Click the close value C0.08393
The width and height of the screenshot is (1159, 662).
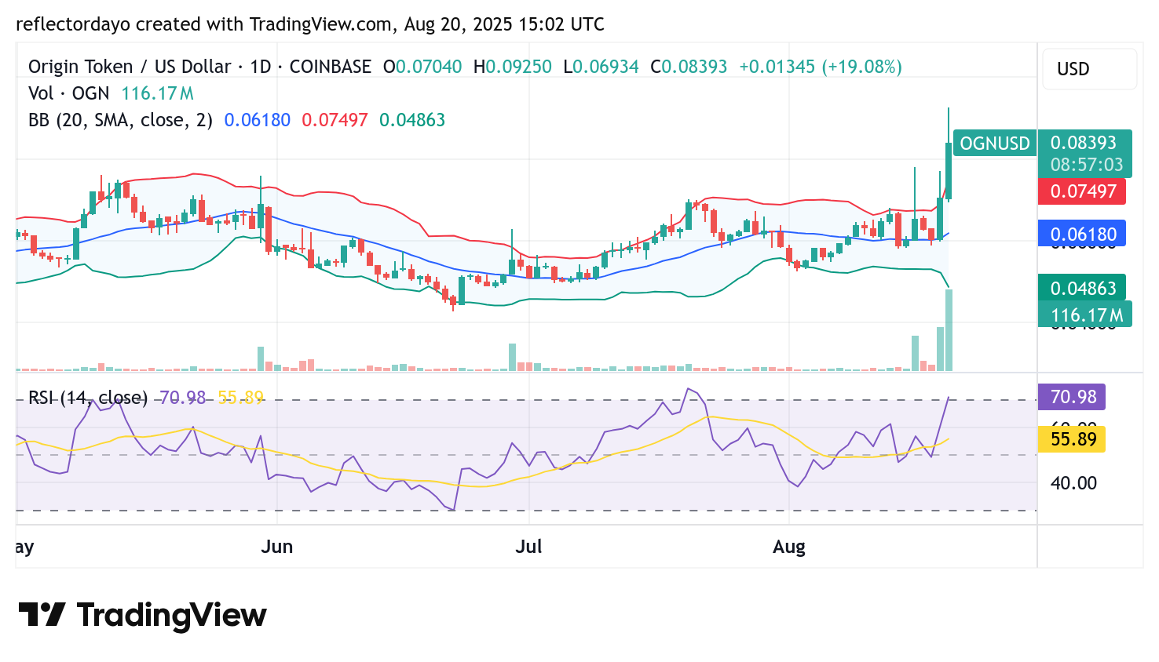tap(689, 67)
